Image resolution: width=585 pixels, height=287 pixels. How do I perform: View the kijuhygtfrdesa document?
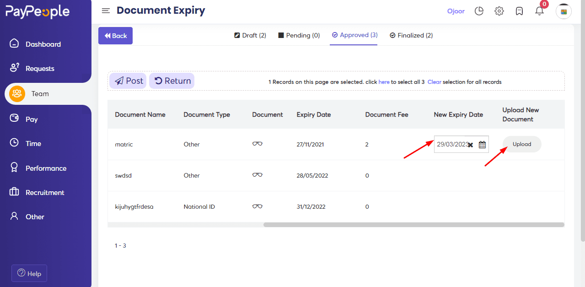coord(257,206)
